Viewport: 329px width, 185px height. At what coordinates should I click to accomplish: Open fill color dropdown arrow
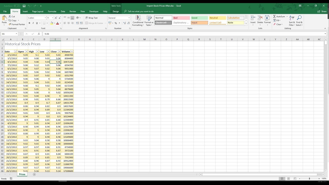click(54, 23)
